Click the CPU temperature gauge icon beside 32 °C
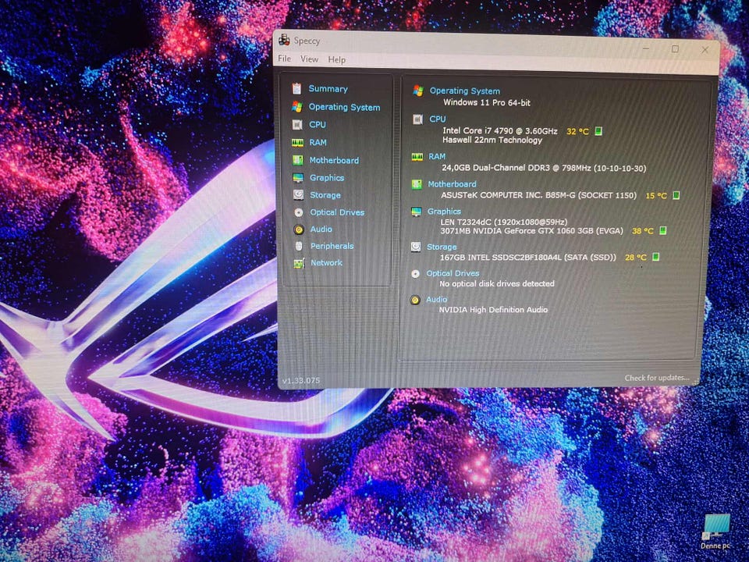The height and width of the screenshot is (562, 749). tap(598, 131)
